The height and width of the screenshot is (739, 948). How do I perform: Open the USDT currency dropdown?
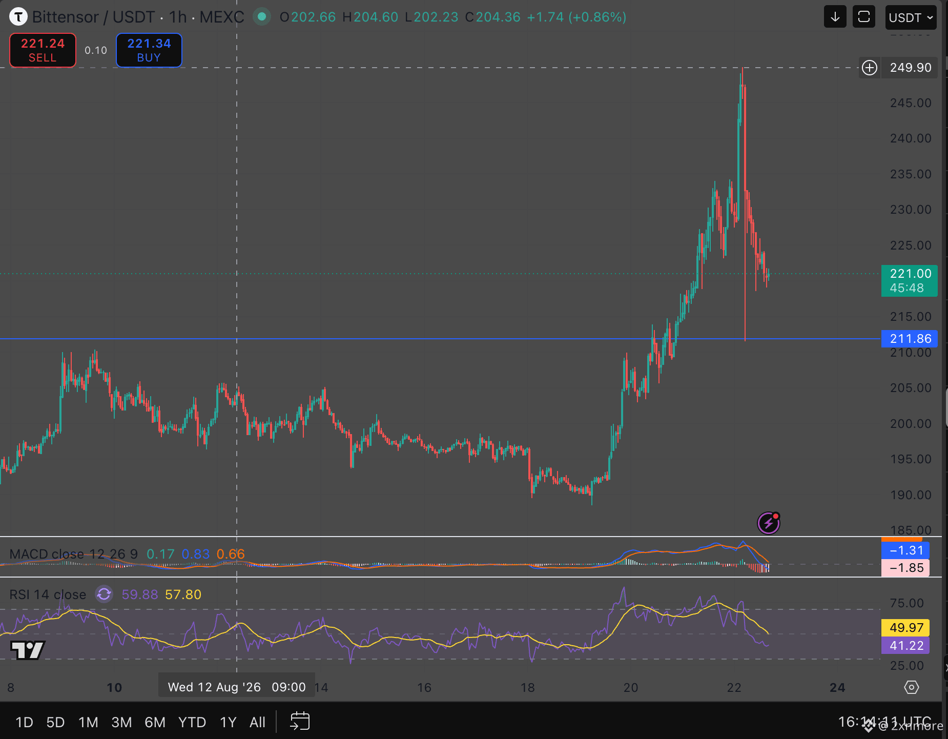911,17
